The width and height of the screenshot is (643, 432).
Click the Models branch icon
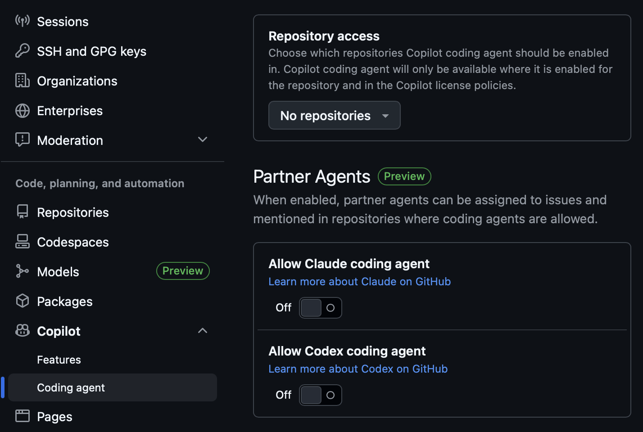(22, 271)
